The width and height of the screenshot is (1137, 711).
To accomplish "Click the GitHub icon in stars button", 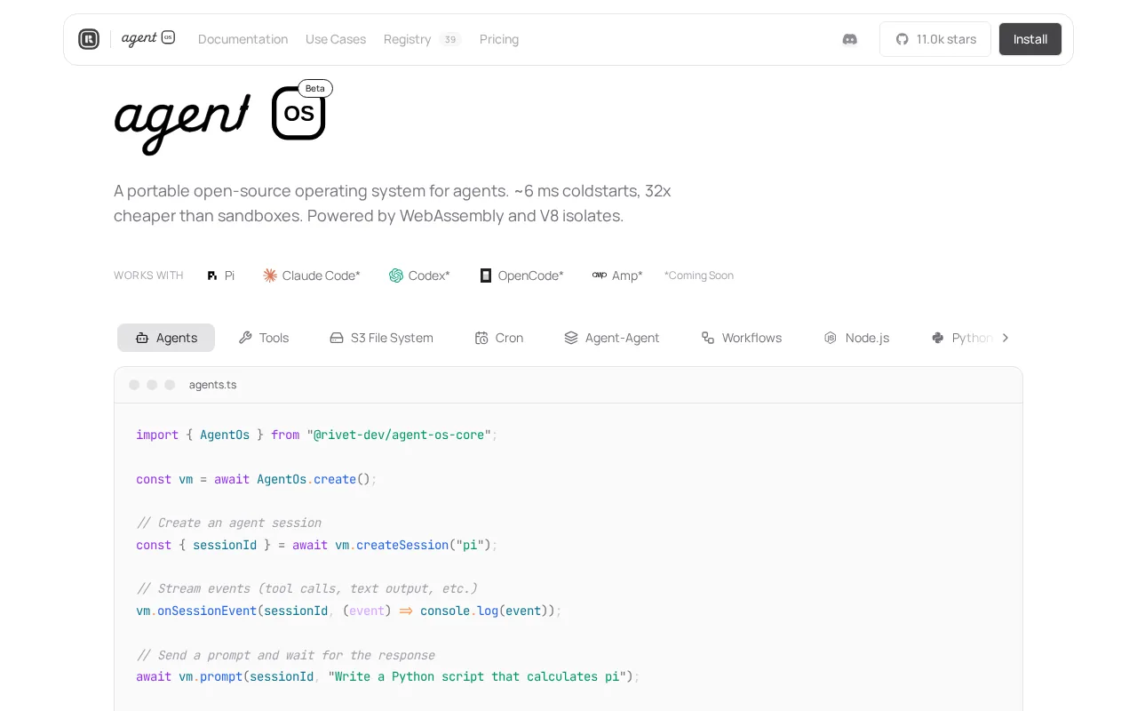I will [902, 39].
